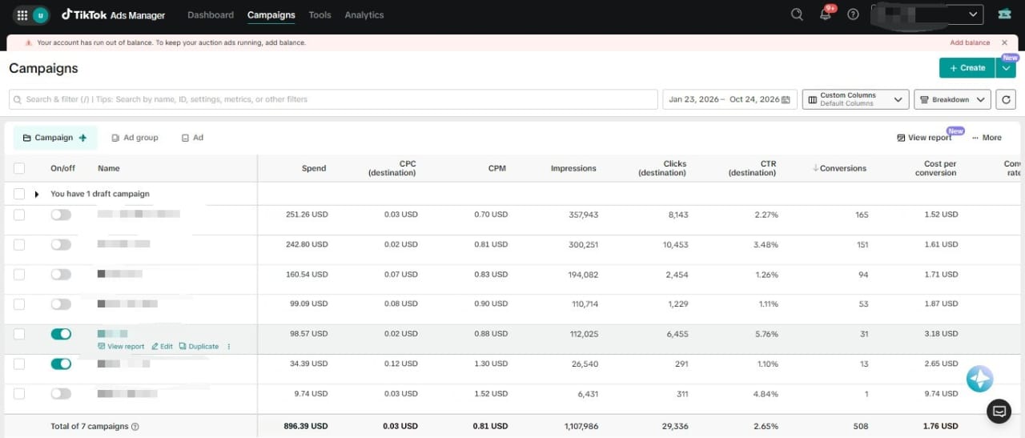This screenshot has width=1025, height=438.
Task: Switch to the Ad tab
Action: (x=192, y=138)
